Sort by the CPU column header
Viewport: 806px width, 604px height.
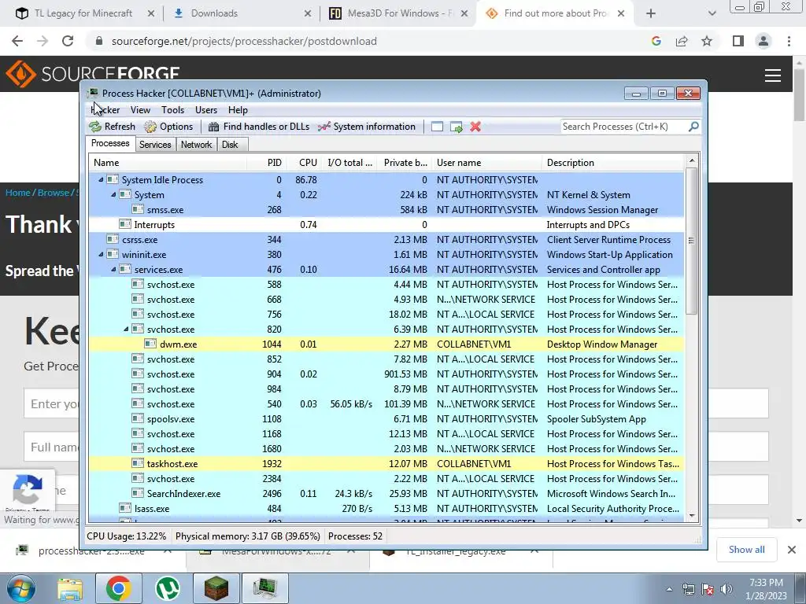[305, 163]
